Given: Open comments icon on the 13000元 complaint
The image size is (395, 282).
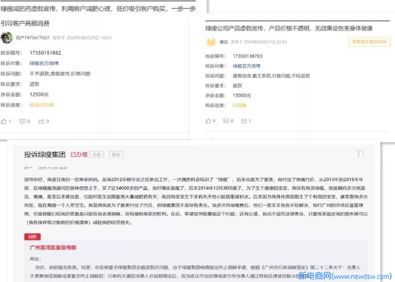Looking at the screenshot, I should click(226, 121).
